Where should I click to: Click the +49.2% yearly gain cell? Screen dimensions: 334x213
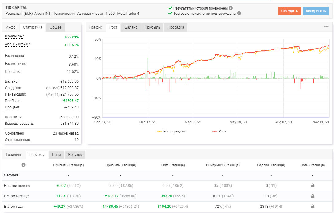pyautogui.click(x=69, y=207)
